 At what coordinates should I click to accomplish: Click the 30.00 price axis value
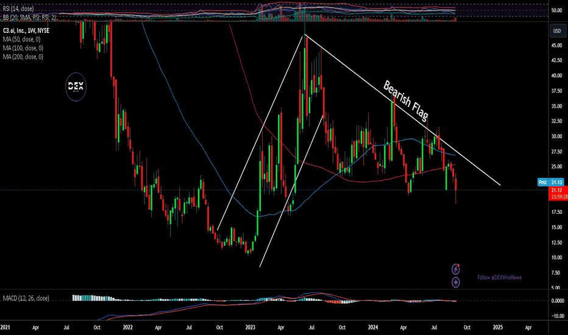click(557, 136)
